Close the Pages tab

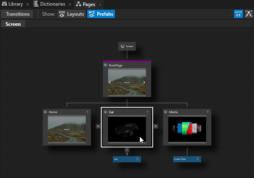tap(100, 4)
